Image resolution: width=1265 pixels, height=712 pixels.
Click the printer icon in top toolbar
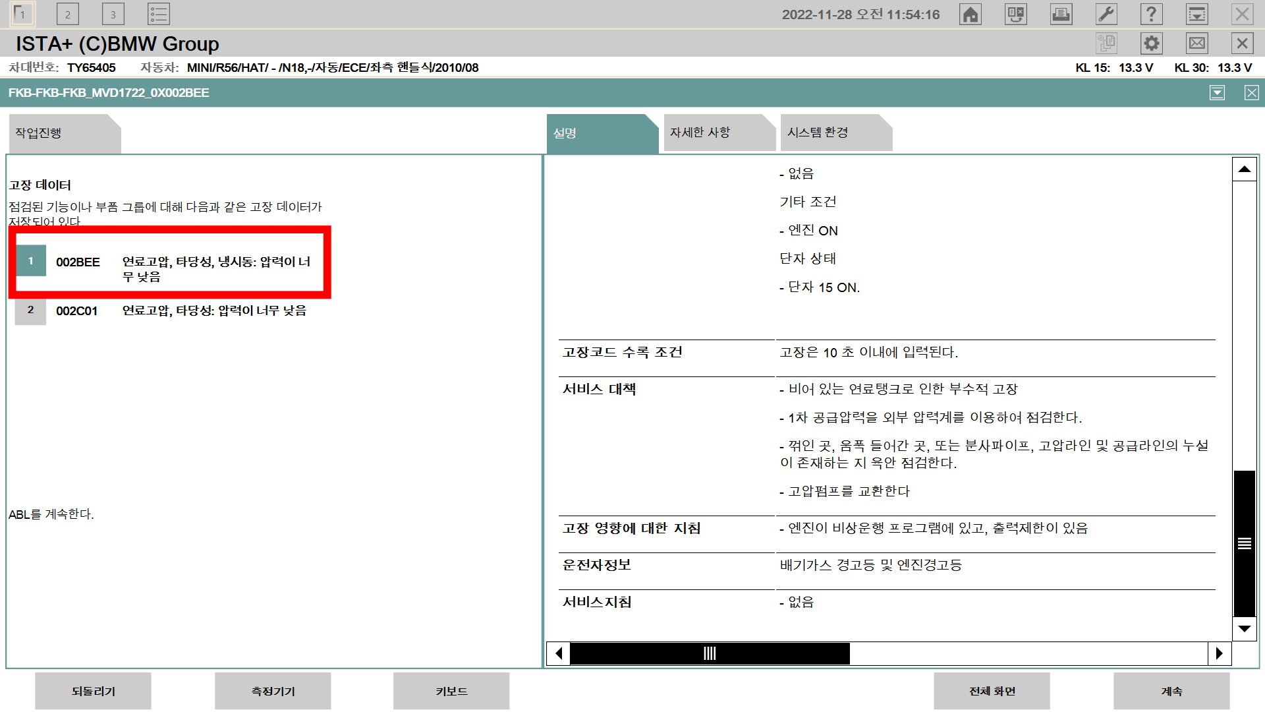pos(1061,15)
